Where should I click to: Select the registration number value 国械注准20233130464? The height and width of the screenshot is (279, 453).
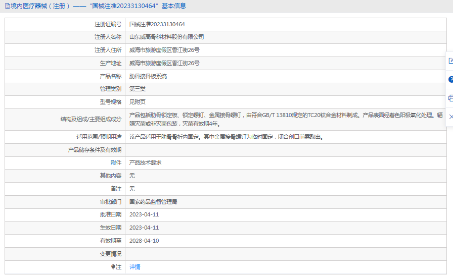pos(157,24)
